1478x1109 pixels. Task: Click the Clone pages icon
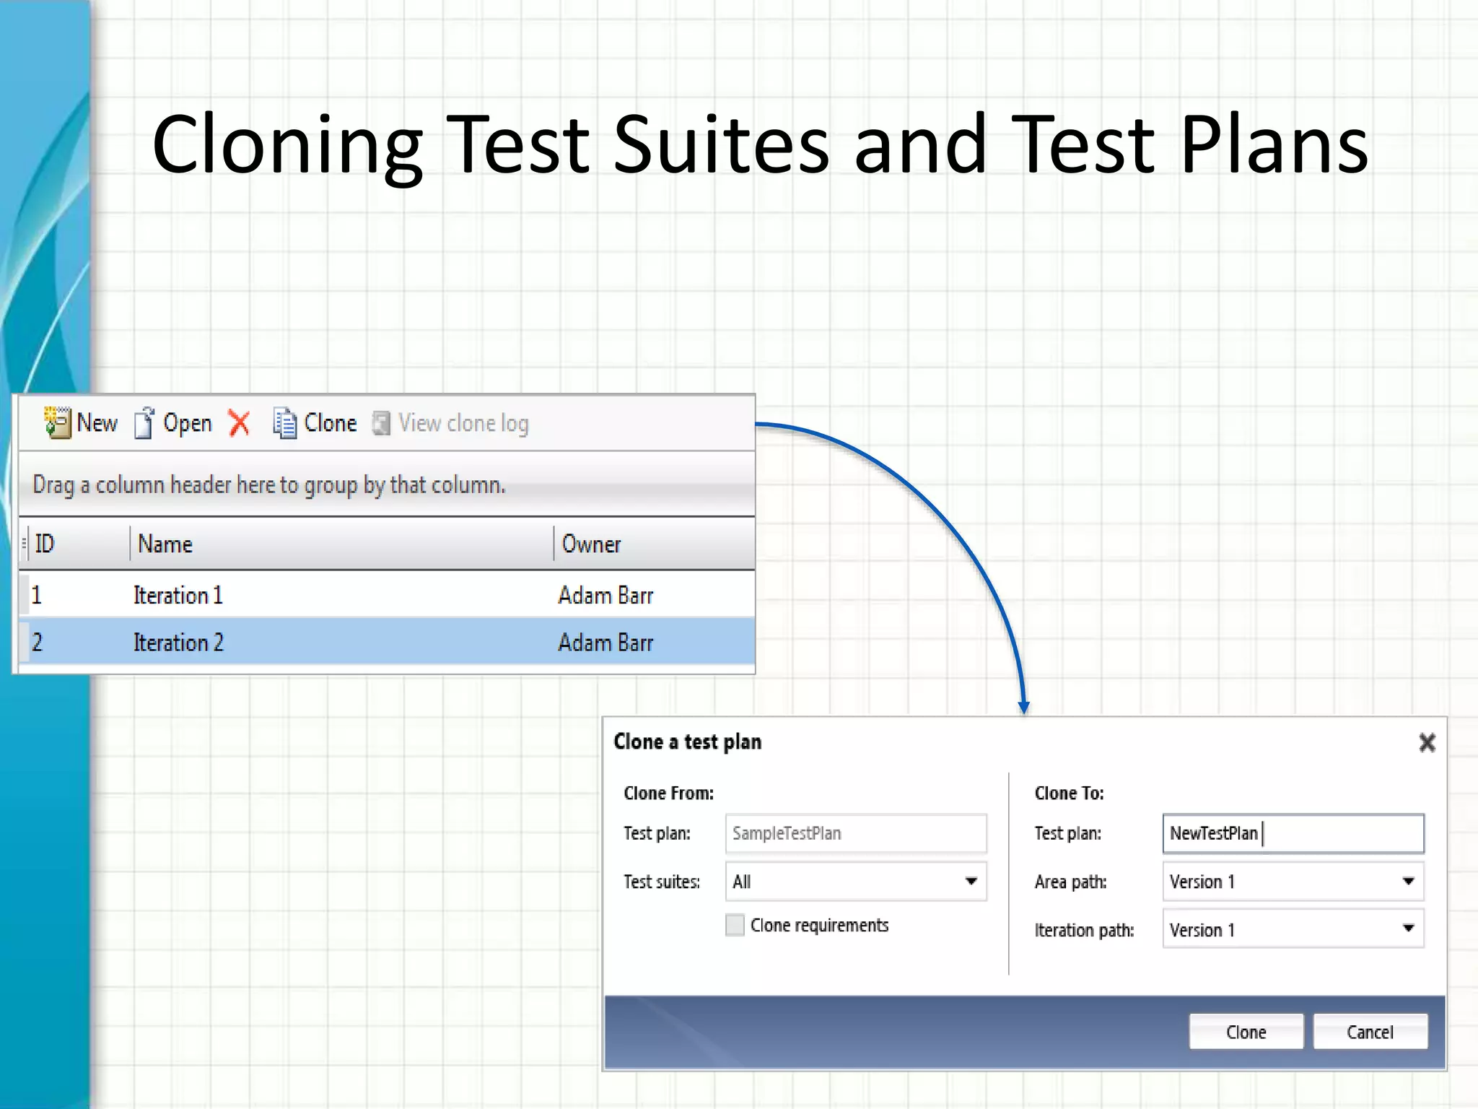(x=284, y=423)
